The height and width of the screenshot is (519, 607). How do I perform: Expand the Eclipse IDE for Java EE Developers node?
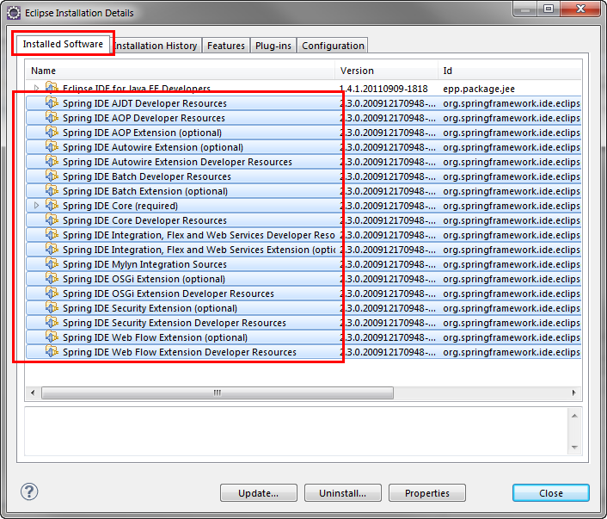pos(36,88)
